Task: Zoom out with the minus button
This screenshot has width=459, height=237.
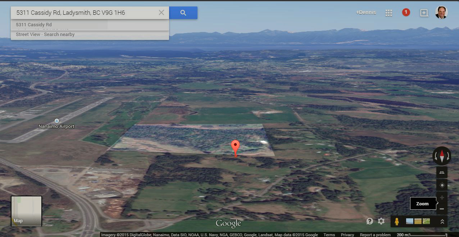Action: pyautogui.click(x=442, y=209)
